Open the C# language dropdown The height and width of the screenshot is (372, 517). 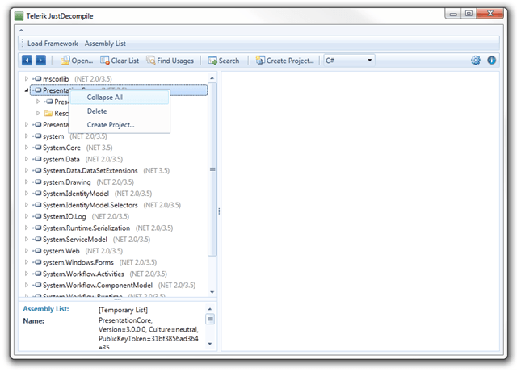pyautogui.click(x=349, y=61)
